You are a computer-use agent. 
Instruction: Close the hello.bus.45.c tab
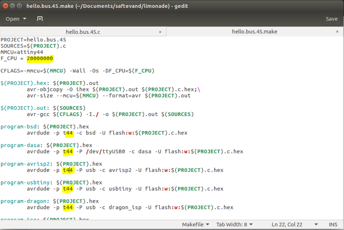click(160, 32)
